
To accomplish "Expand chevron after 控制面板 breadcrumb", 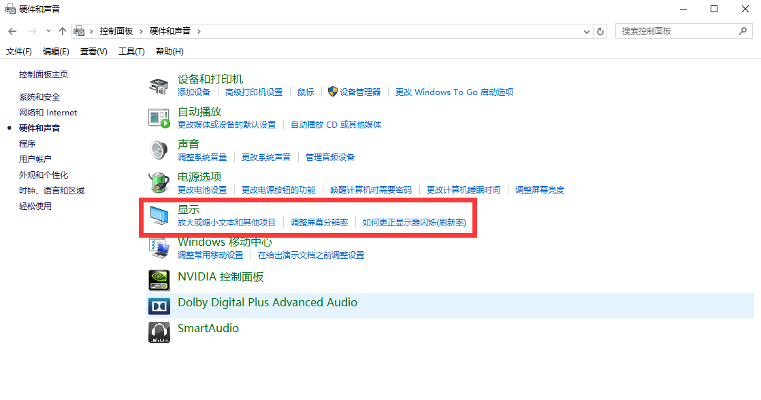I will (x=141, y=31).
